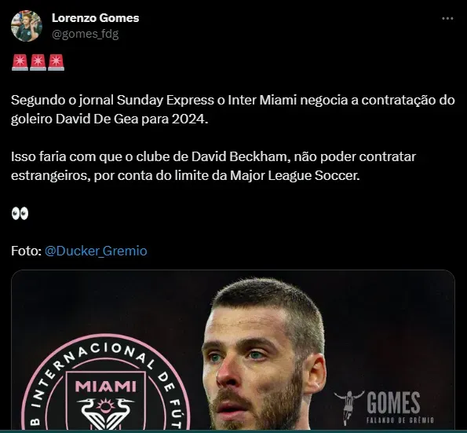Click the heron emblem in the crest
This screenshot has height=433, width=467.
105,413
